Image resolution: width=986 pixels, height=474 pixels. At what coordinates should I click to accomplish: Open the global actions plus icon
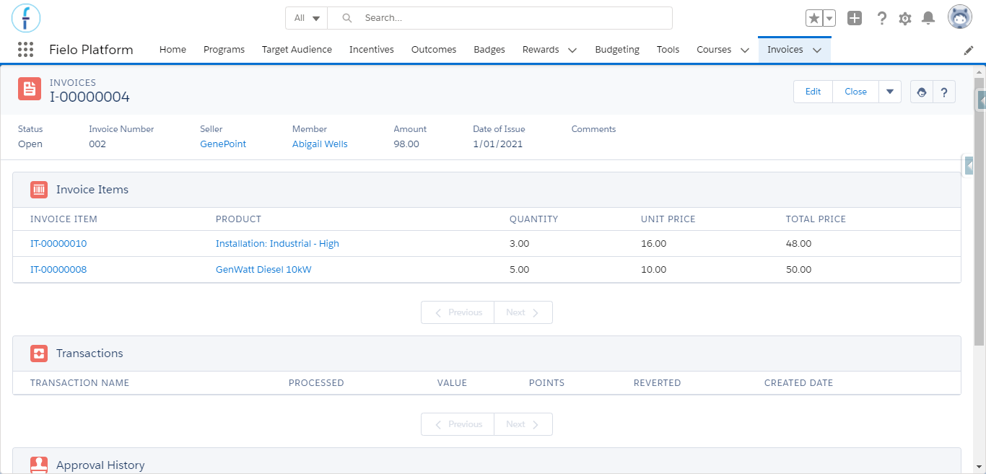855,18
